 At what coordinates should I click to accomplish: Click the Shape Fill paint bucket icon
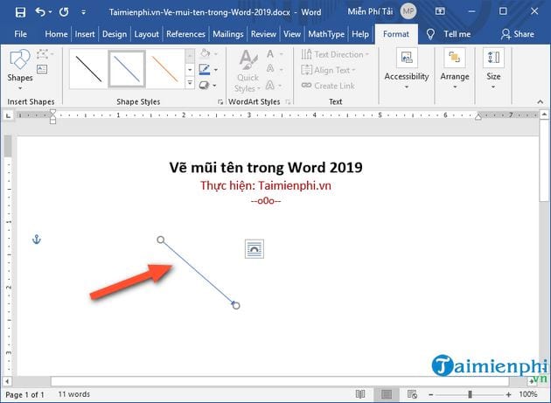point(206,53)
